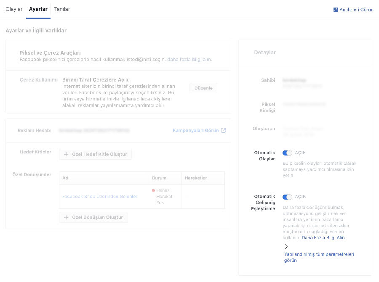This screenshot has height=282, width=379.
Task: Click the Durum column header
Action: coord(159,178)
